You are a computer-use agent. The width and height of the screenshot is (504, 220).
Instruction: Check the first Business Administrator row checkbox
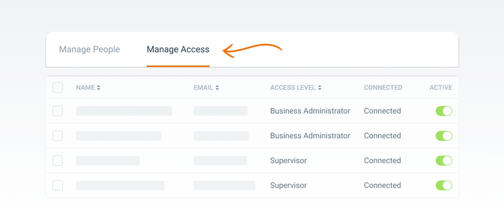point(58,111)
